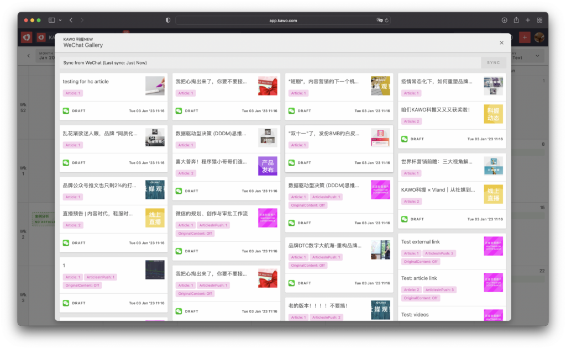This screenshot has width=566, height=349.
Task: Click 'OriginalContent: Off' tag on Test: article link
Action: (x=421, y=298)
